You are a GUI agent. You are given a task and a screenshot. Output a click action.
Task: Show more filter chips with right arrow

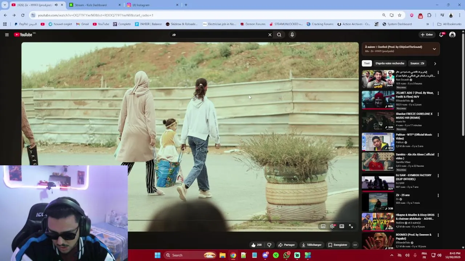coord(435,63)
